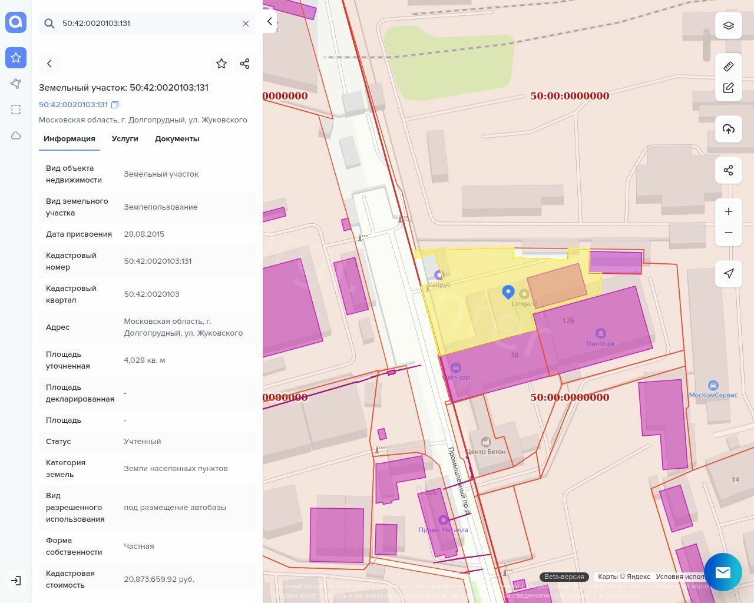Select the dashed rectangle selection tool

pos(16,110)
